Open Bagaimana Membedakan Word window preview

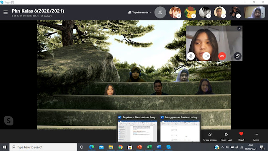click(x=137, y=129)
